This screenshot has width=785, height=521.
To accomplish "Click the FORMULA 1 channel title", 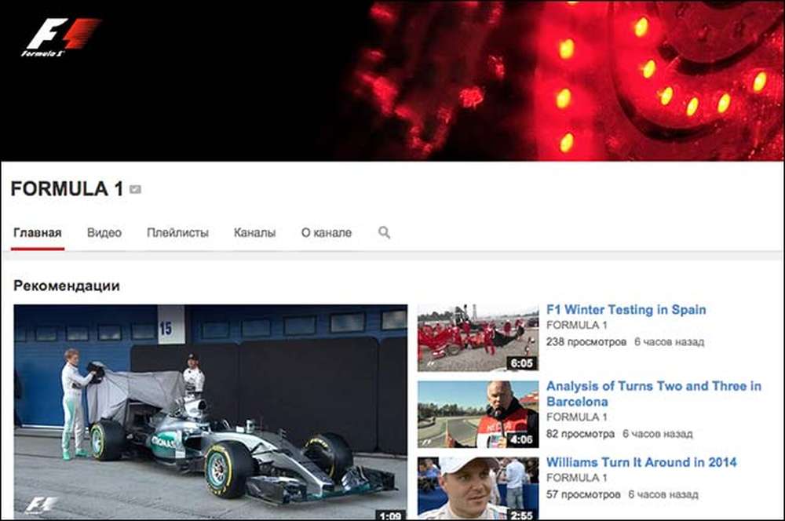I will pos(67,189).
